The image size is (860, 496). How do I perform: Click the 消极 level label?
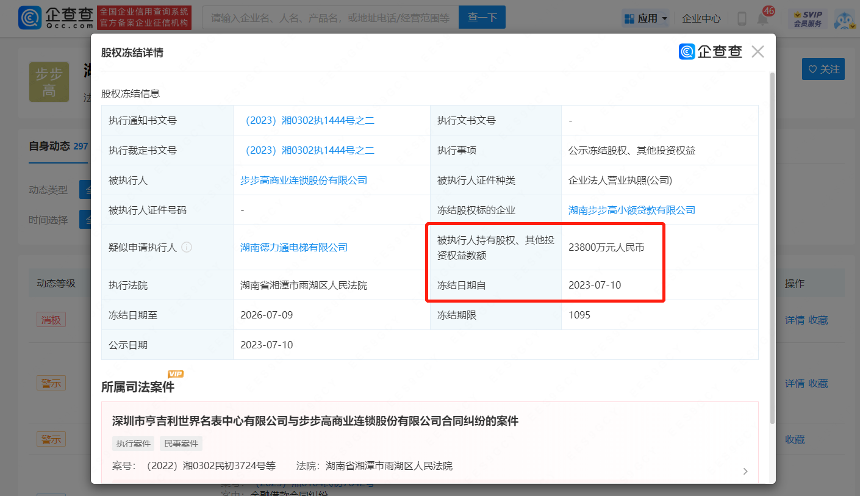tap(51, 320)
